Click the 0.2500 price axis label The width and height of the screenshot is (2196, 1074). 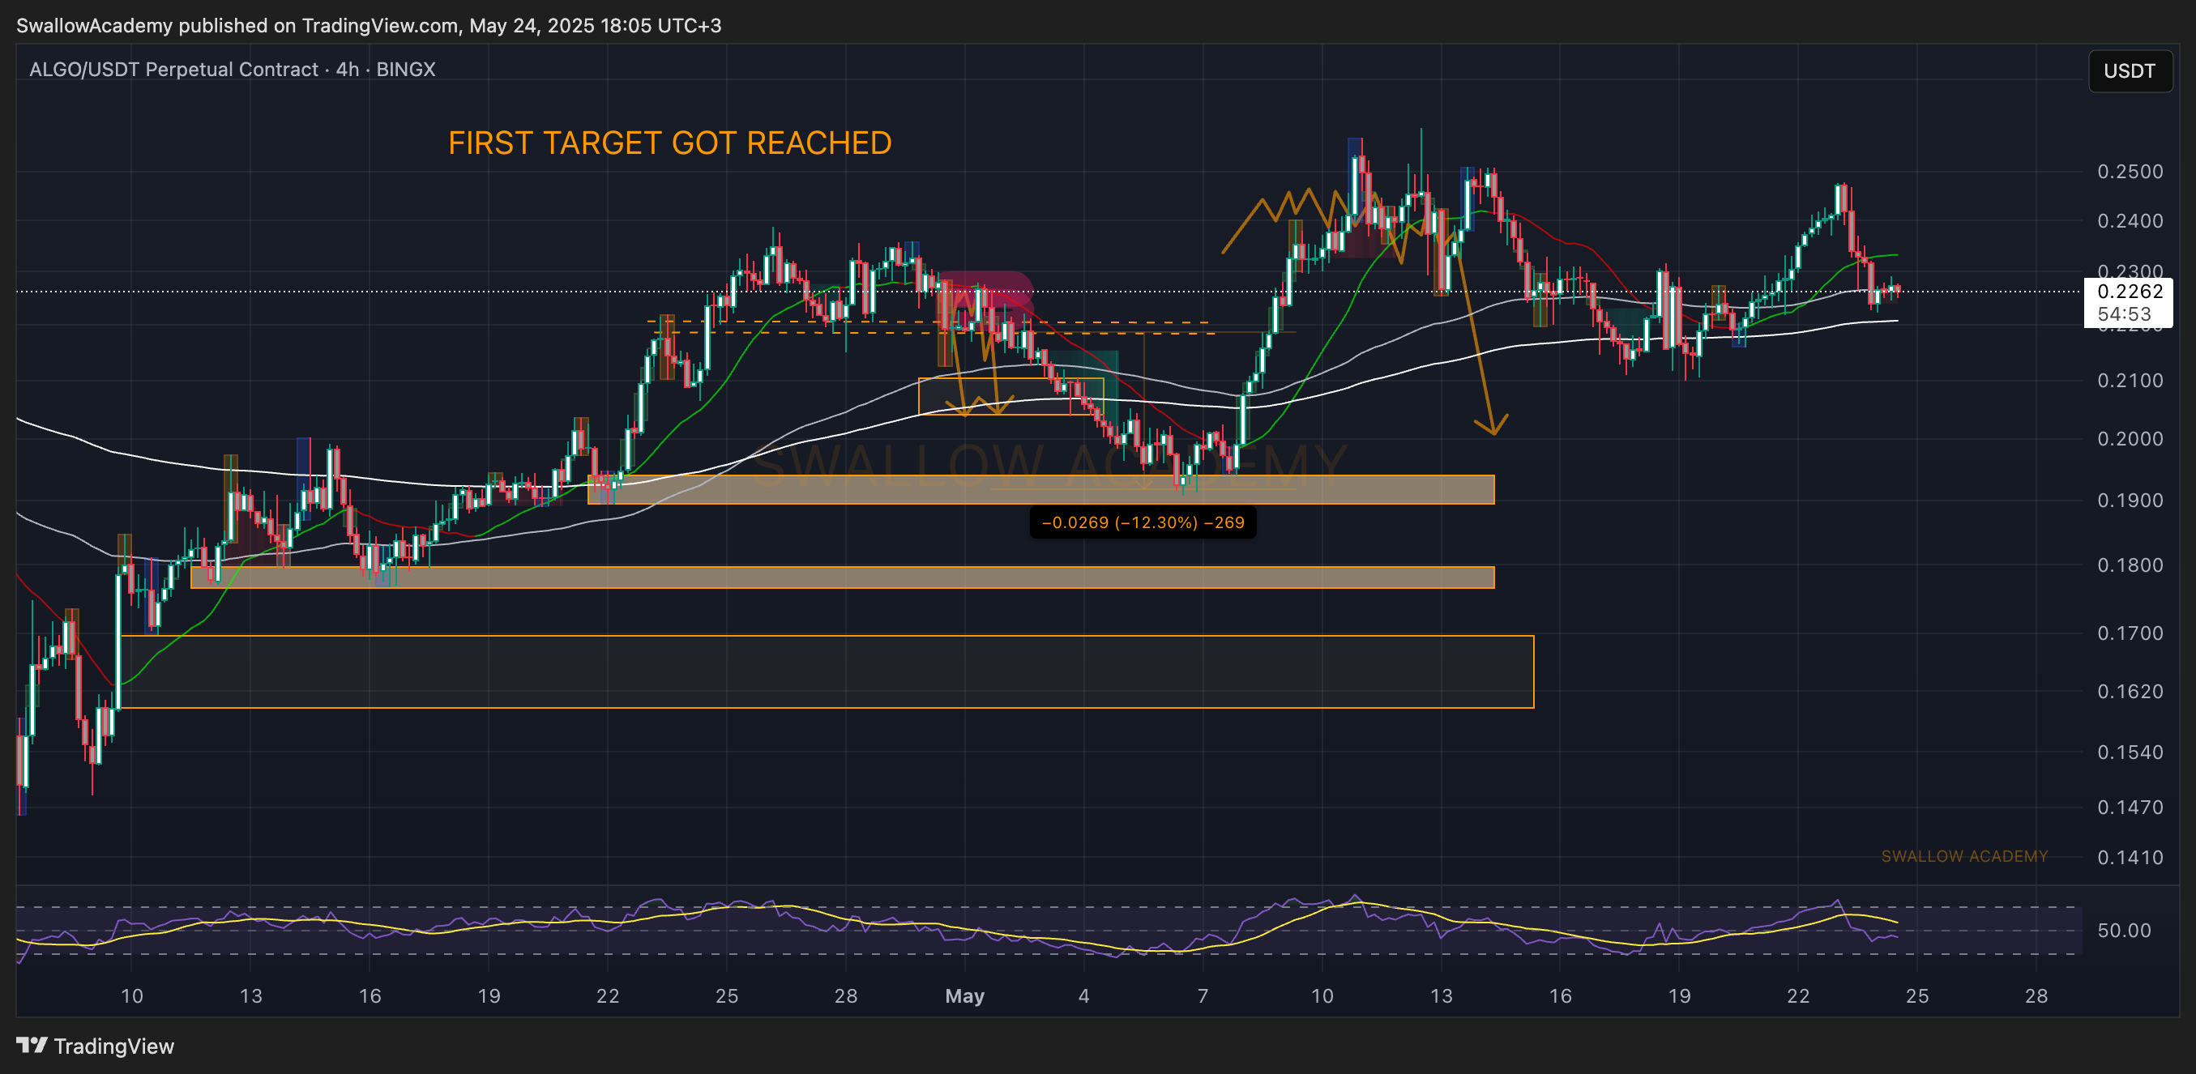click(2130, 172)
